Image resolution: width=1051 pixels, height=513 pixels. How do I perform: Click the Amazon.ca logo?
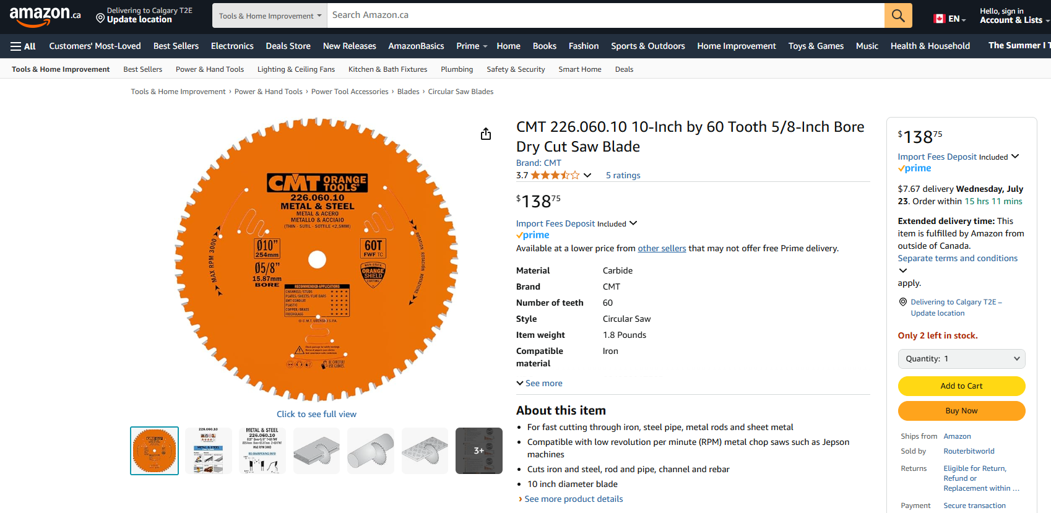(x=45, y=15)
